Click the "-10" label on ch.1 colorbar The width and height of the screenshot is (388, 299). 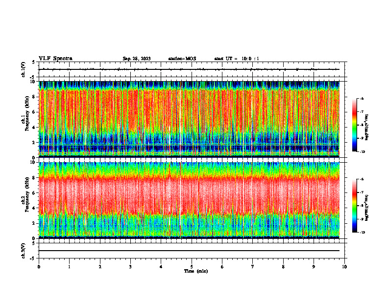click(362, 152)
